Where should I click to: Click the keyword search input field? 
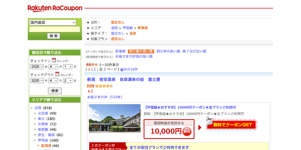coord(55,29)
